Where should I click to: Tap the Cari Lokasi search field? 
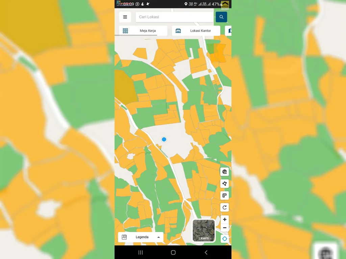click(174, 17)
